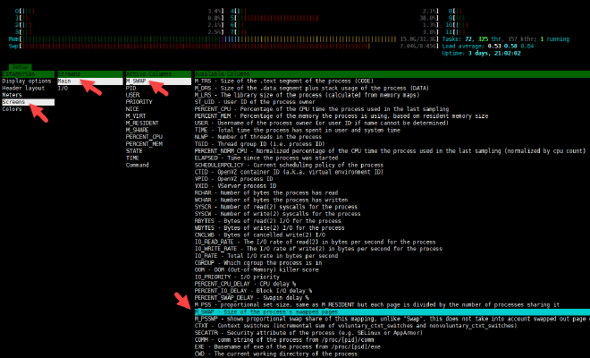Select the I/O screen entry
The width and height of the screenshot is (590, 358).
coord(63,89)
